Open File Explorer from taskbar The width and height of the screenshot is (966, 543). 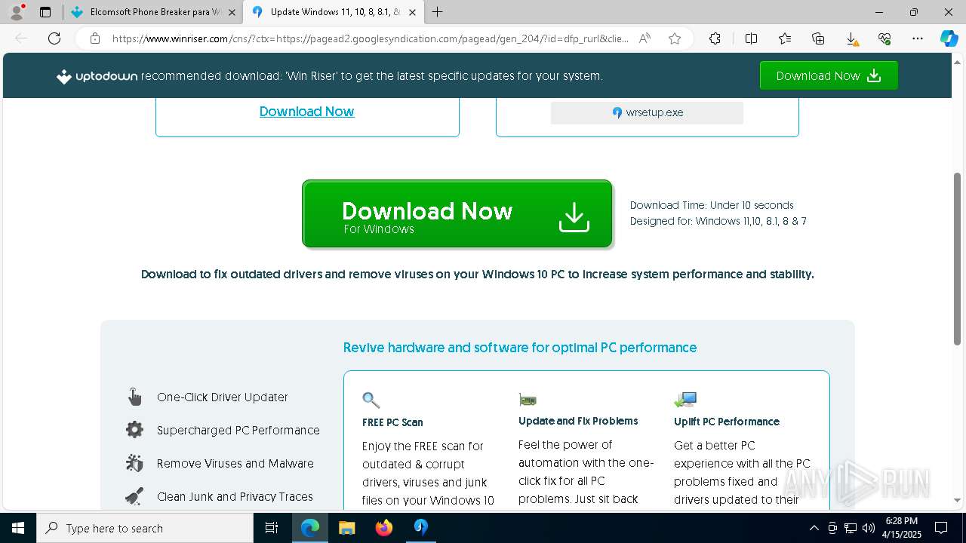pos(347,528)
